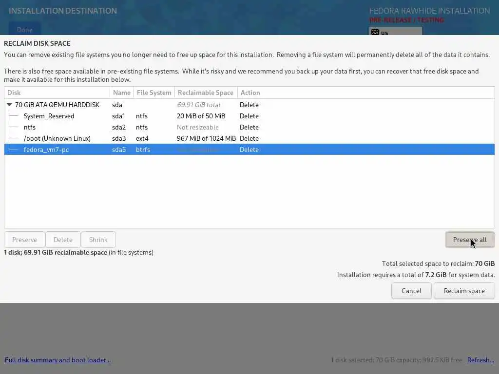Collapse the 70 GiB ATA QEMU HARDDISK row

tap(9, 105)
